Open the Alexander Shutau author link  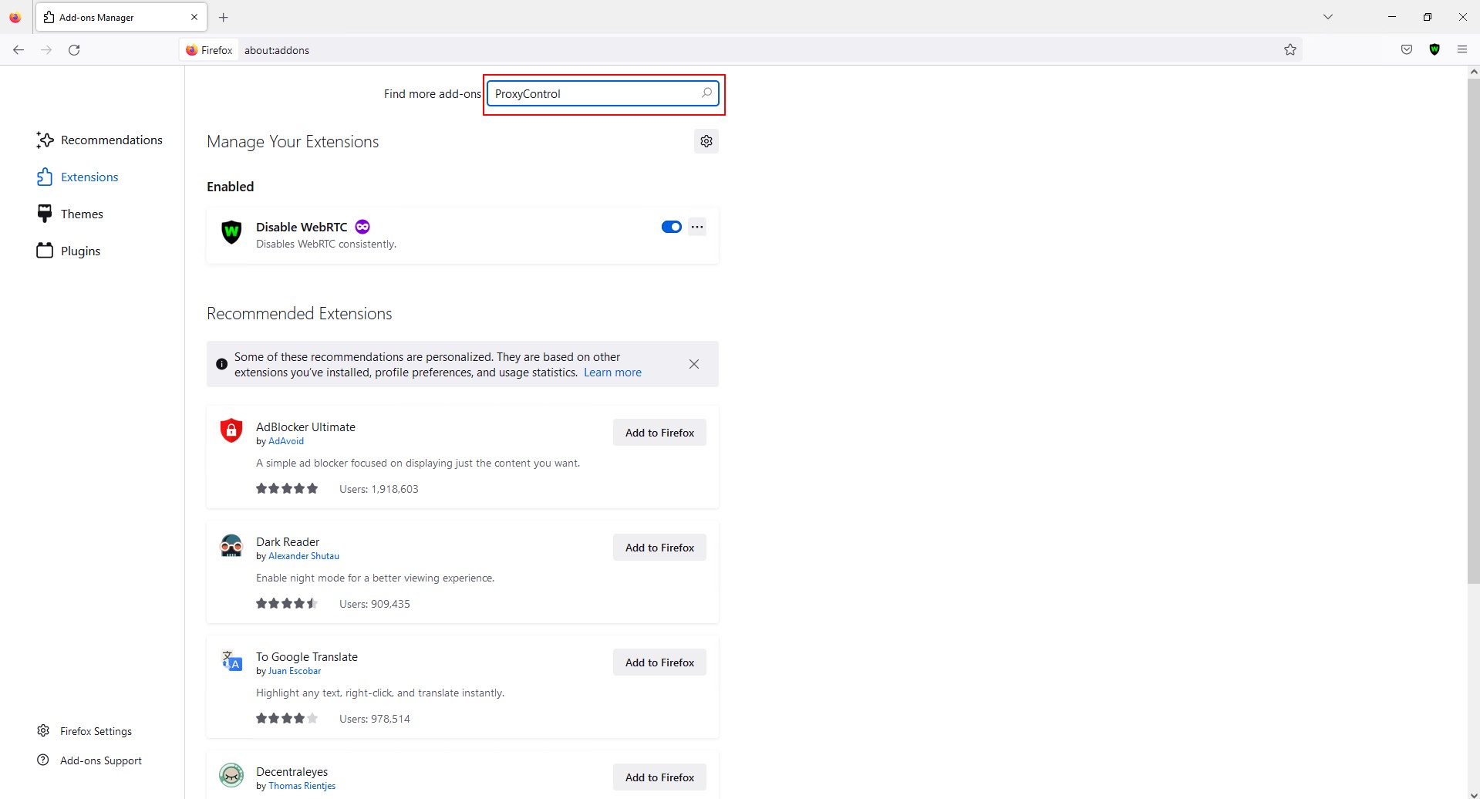click(x=304, y=556)
